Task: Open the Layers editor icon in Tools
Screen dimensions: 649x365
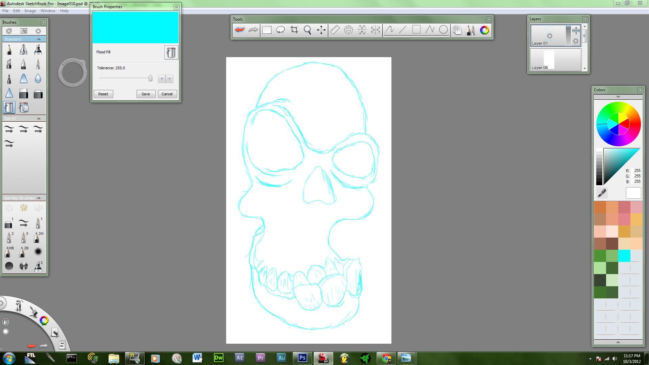Action: pos(457,30)
